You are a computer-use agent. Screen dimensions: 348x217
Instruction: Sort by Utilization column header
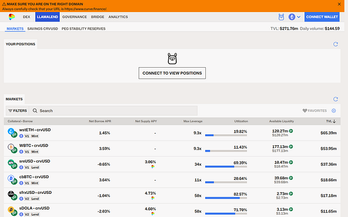point(241,121)
